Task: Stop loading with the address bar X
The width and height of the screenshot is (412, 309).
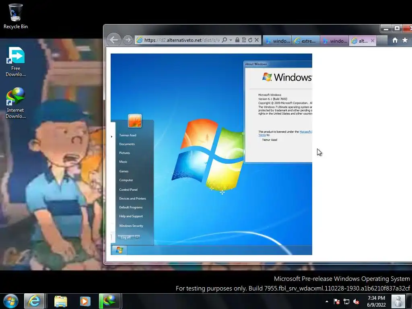Action: point(257,40)
